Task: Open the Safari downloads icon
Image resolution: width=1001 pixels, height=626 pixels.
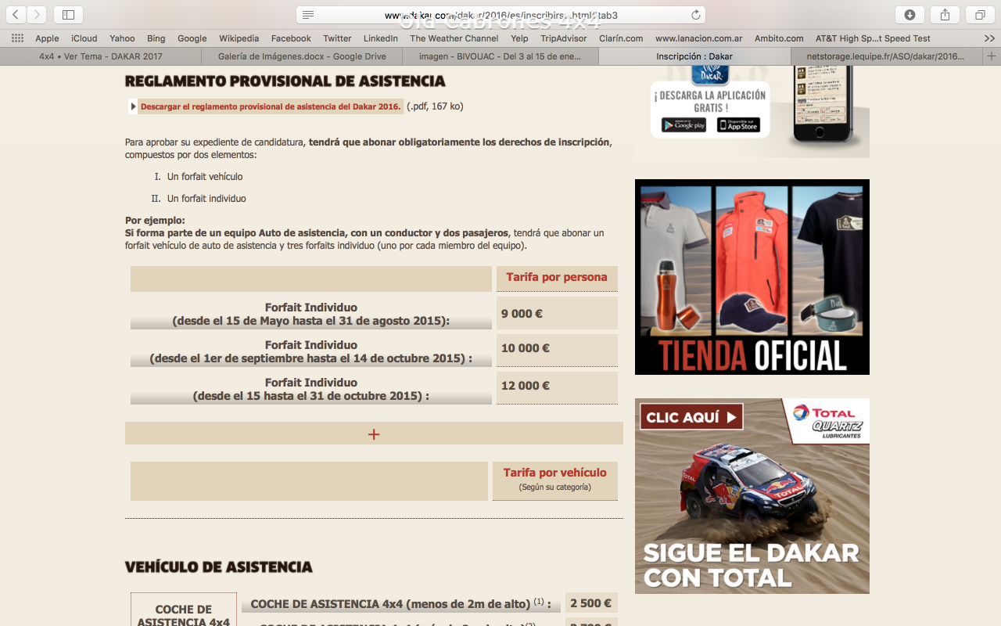Action: pyautogui.click(x=910, y=15)
